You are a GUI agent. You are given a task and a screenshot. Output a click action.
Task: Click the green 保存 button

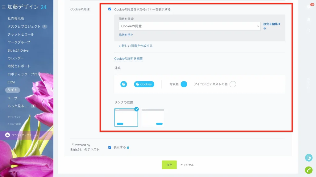169,165
